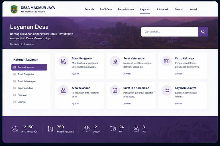Image resolution: width=220 pixels, height=146 pixels.
Task: Click the icon beside Kependudukan
Action: click(15, 88)
